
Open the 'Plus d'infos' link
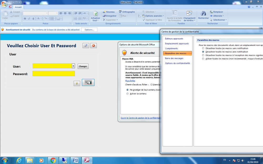point(130,81)
